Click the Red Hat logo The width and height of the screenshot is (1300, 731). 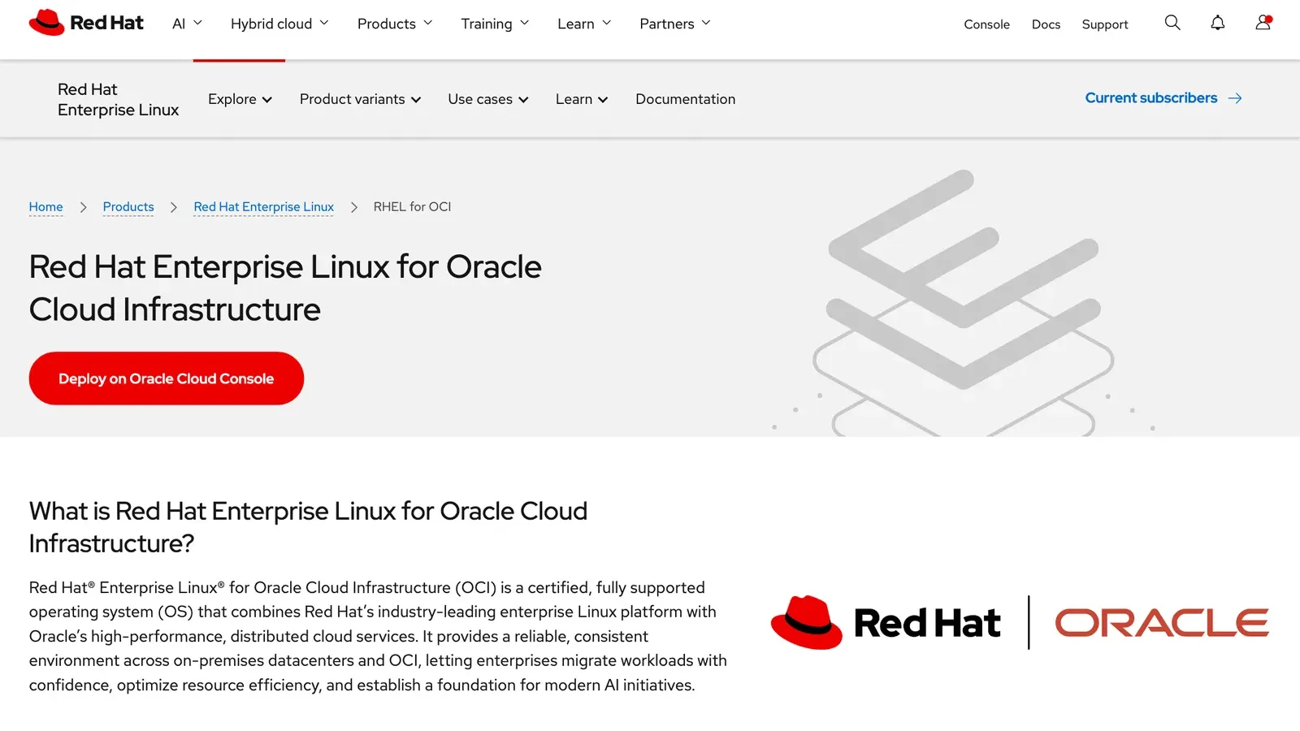click(86, 23)
